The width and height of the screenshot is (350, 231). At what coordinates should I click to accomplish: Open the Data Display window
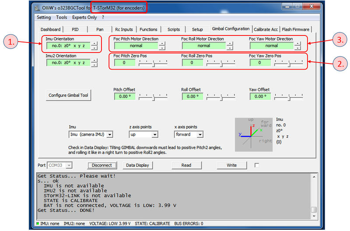point(138,165)
